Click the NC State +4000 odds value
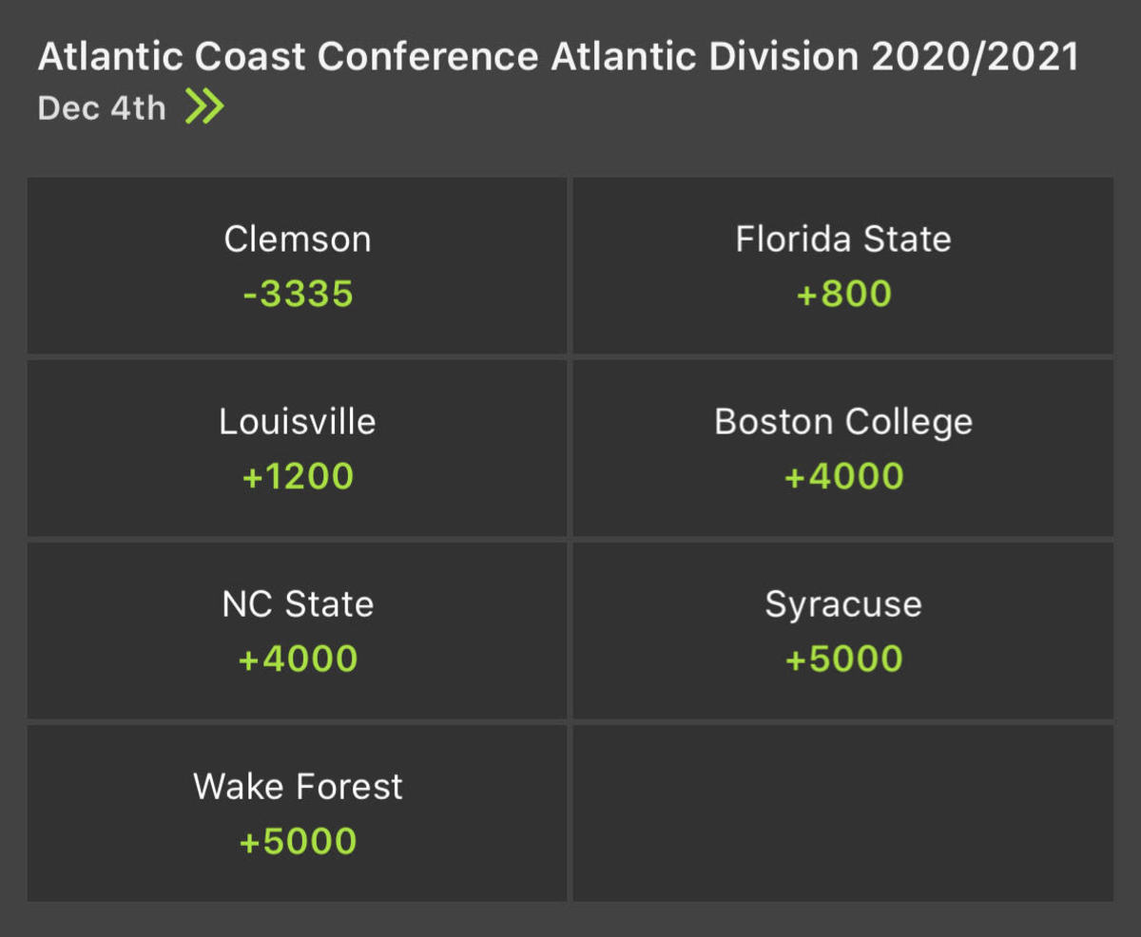Viewport: 1141px width, 937px height. click(297, 658)
